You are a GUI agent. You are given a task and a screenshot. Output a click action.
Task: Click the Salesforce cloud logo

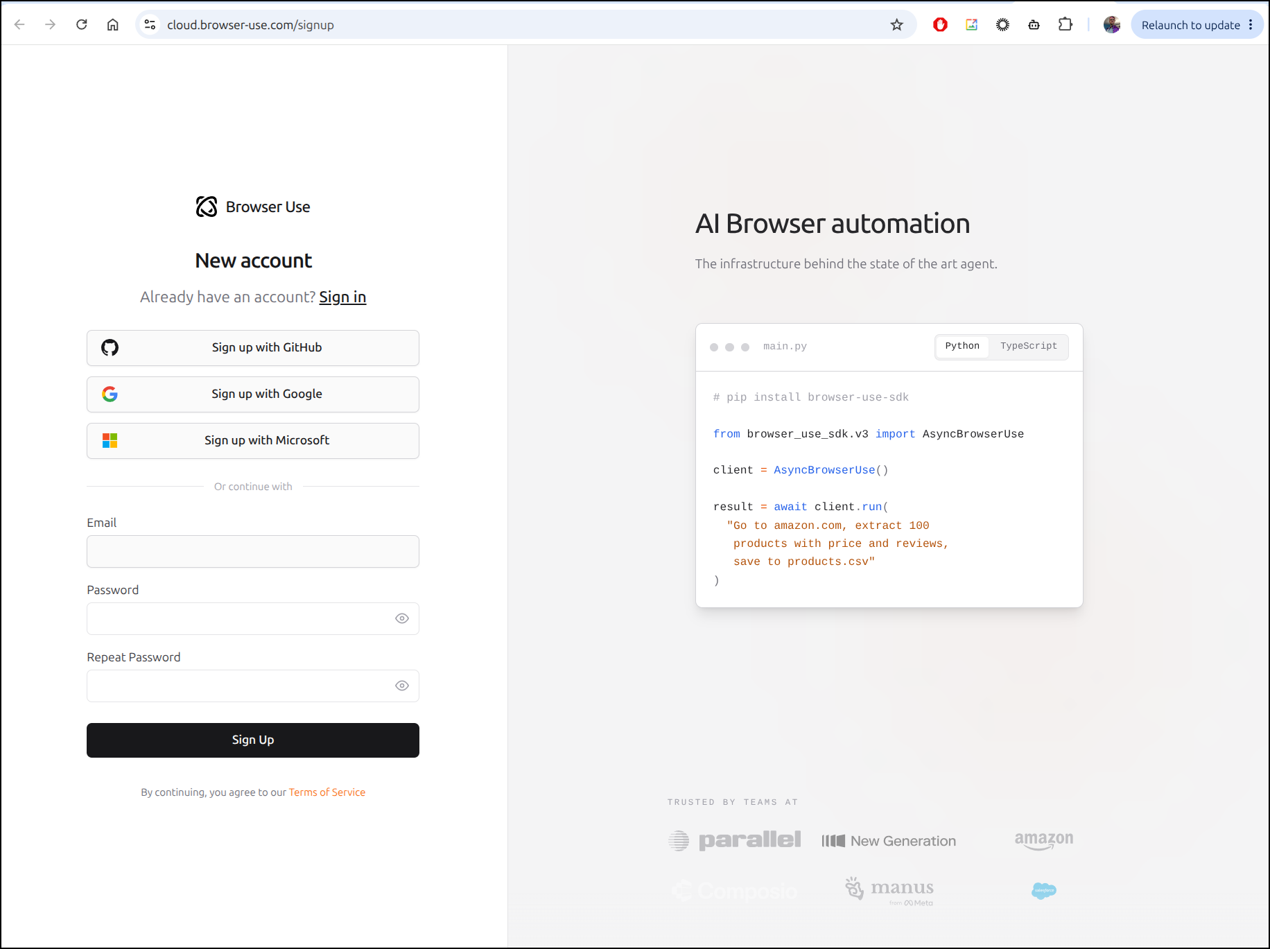[x=1044, y=891]
